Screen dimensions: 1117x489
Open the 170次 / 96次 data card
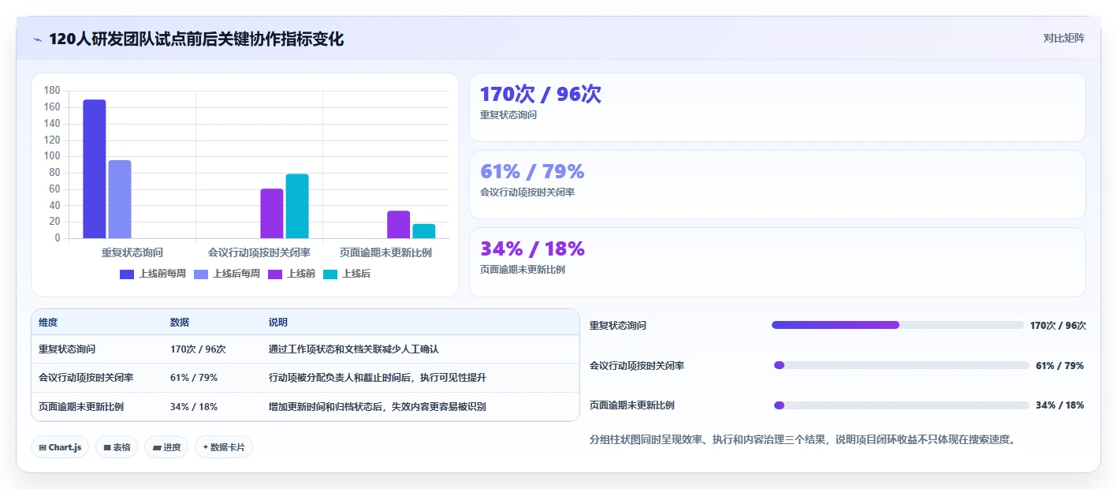(x=777, y=107)
